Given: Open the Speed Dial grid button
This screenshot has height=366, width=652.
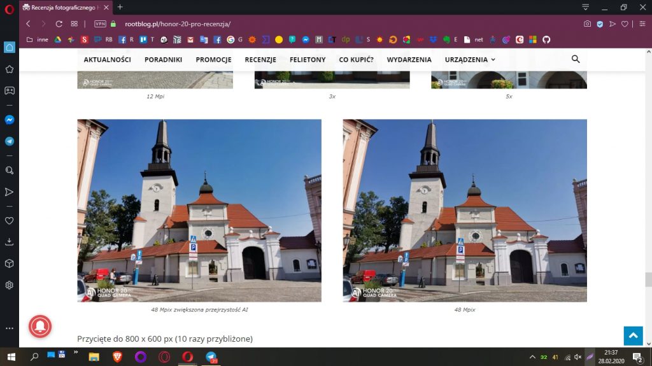Looking at the screenshot, I should (74, 24).
